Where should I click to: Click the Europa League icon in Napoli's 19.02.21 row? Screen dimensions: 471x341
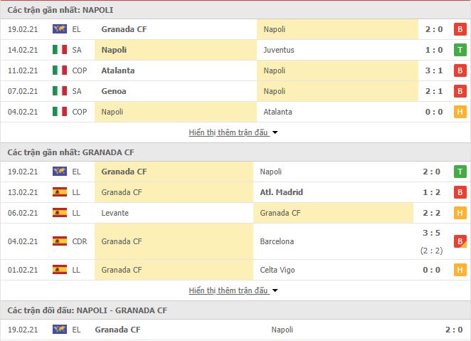60,29
